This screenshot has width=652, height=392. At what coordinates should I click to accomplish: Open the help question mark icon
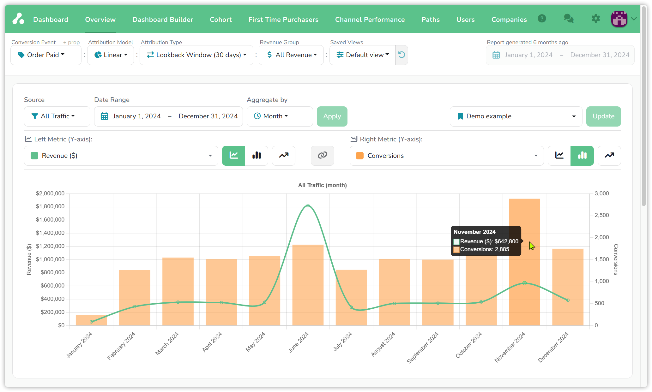[x=542, y=19]
